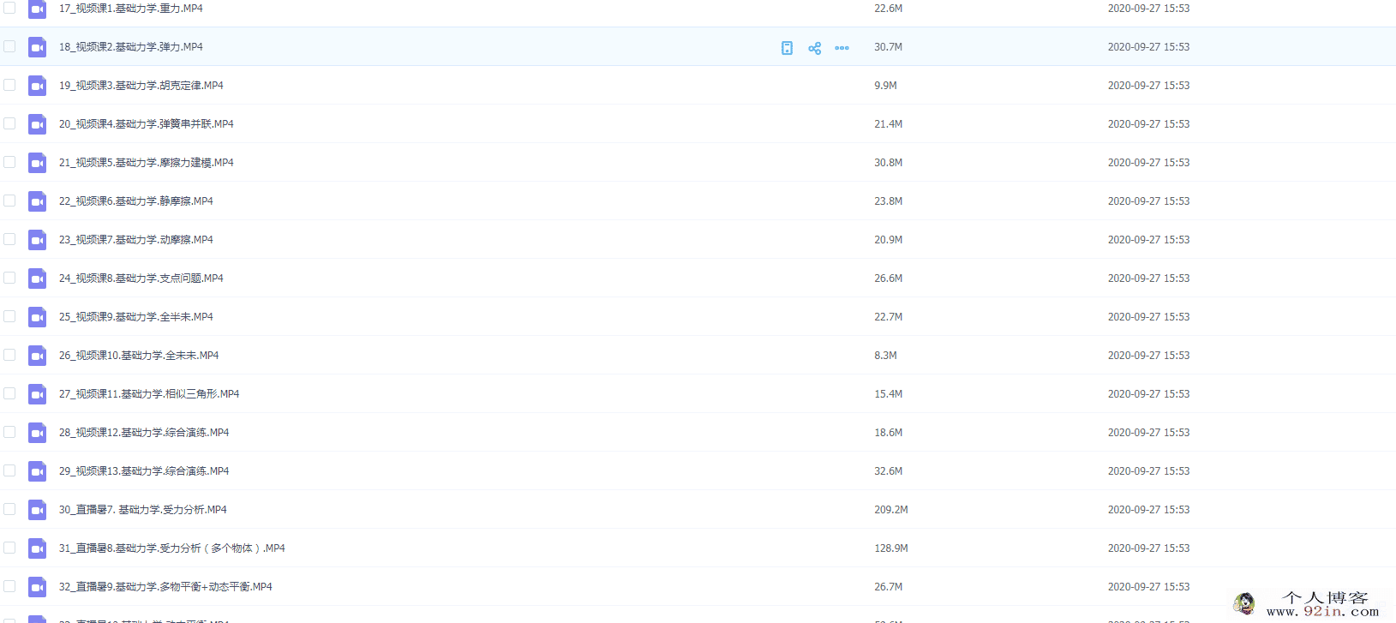
Task: Open file 18_视频课2.基础力学.弹力.MP4
Action: pyautogui.click(x=131, y=47)
